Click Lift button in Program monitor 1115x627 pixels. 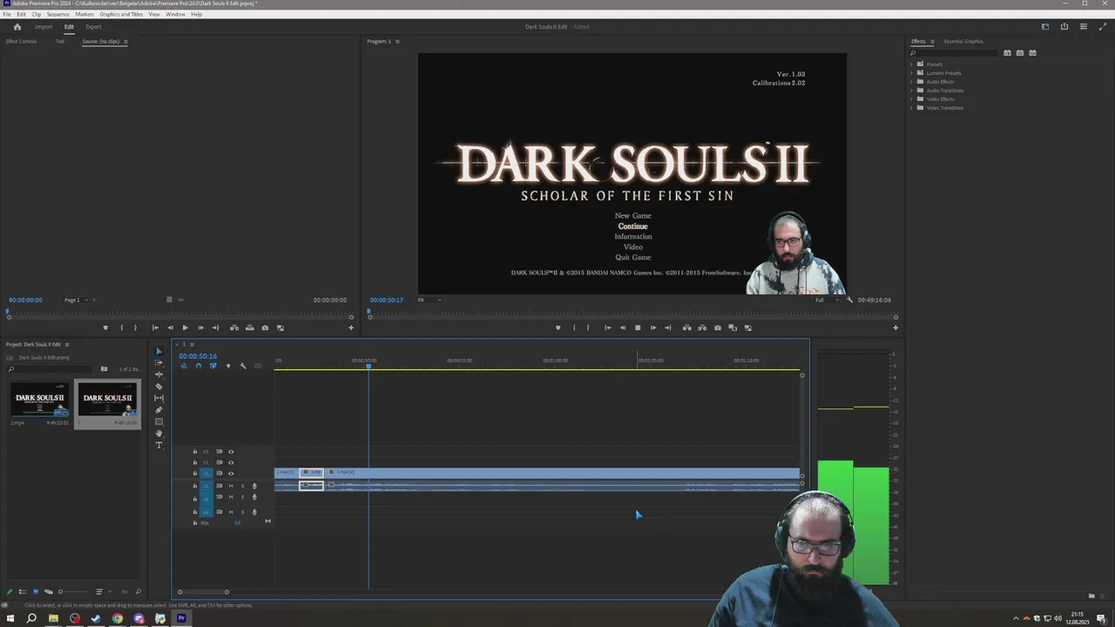[686, 327]
